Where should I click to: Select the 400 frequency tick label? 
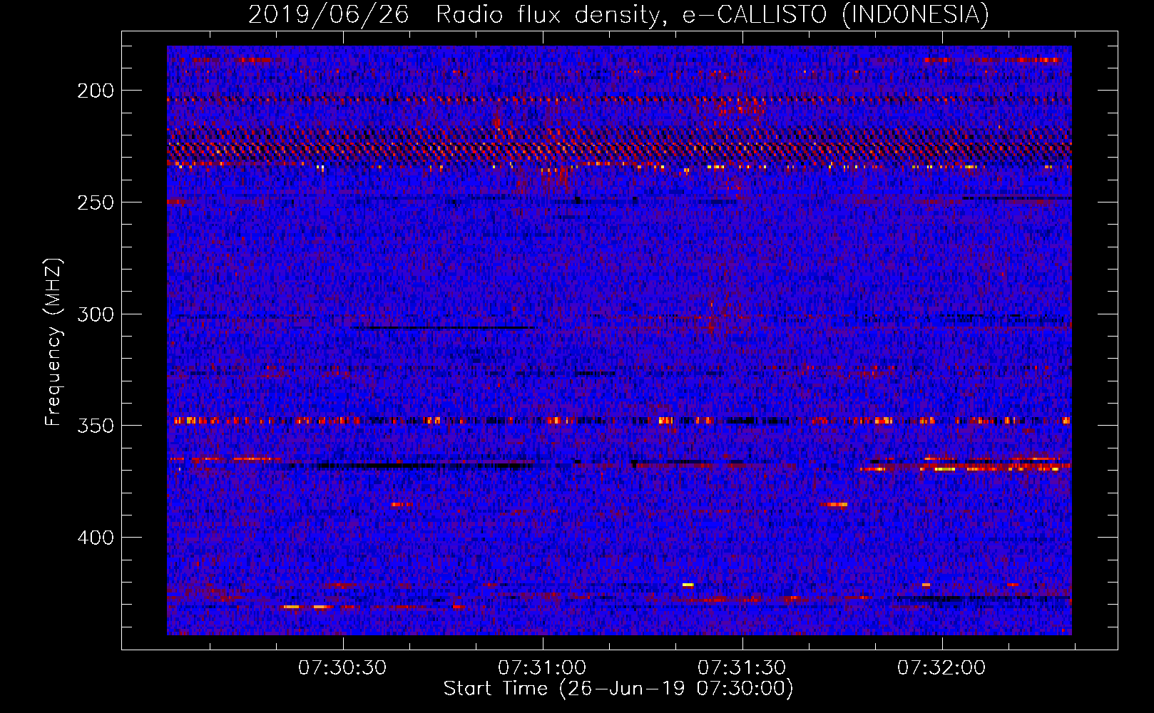click(96, 538)
